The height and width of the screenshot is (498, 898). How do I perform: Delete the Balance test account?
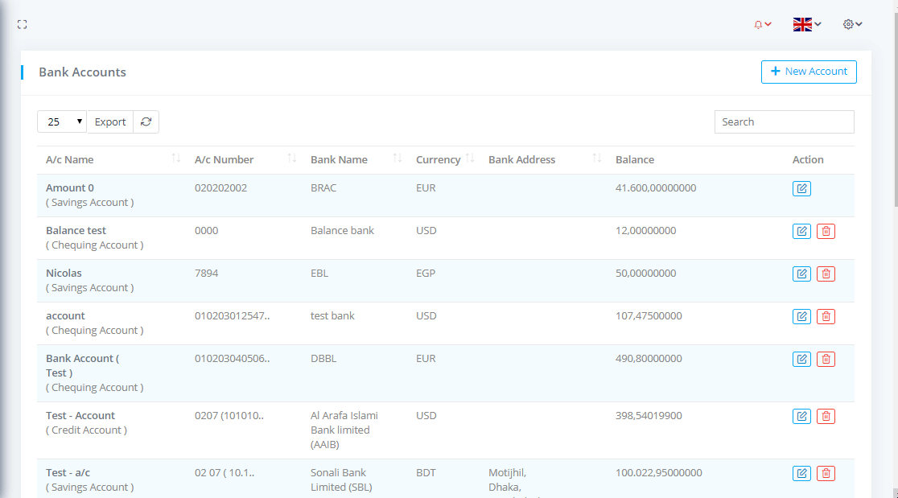(826, 232)
